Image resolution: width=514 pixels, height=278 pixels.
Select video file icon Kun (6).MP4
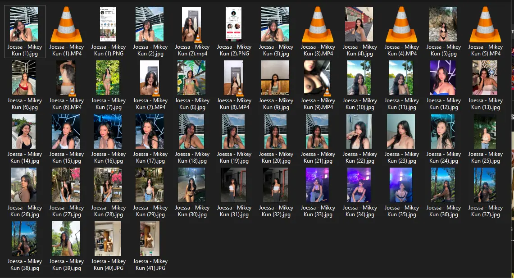[66, 78]
